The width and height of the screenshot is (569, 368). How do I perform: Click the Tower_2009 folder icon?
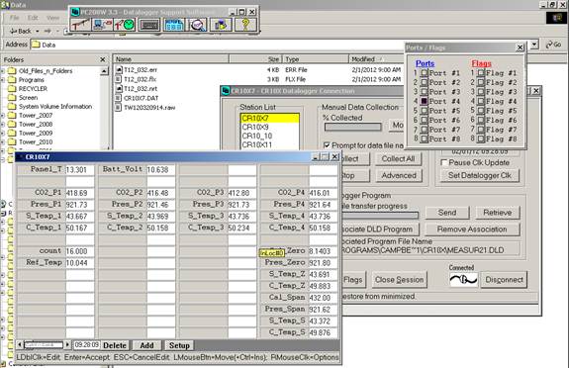pyautogui.click(x=12, y=134)
